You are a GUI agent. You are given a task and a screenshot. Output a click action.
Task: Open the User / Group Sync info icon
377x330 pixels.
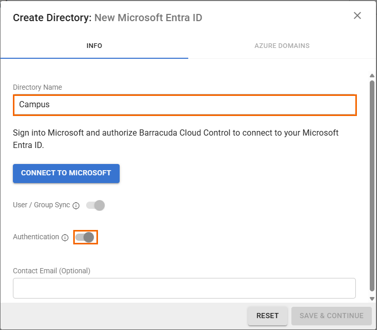click(76, 206)
